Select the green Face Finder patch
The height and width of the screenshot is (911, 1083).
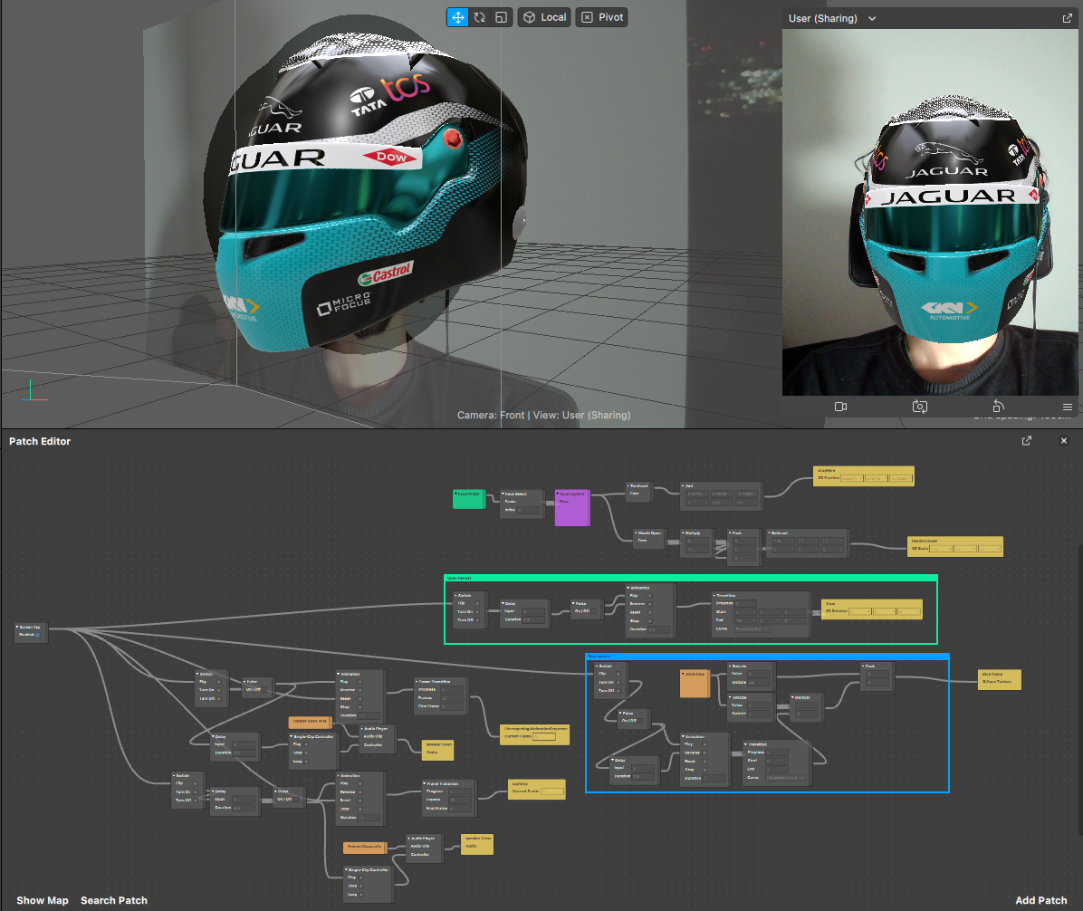pos(468,499)
